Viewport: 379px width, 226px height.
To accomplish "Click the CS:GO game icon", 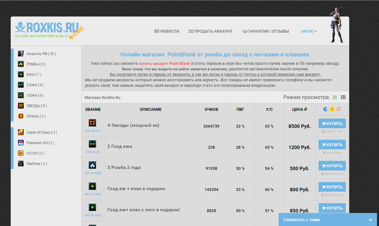I will (x=21, y=153).
